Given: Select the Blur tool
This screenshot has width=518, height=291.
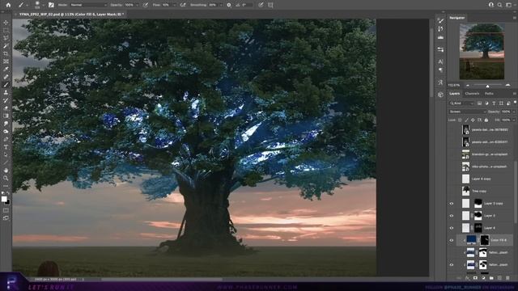Looking at the screenshot, I should point(6,124).
